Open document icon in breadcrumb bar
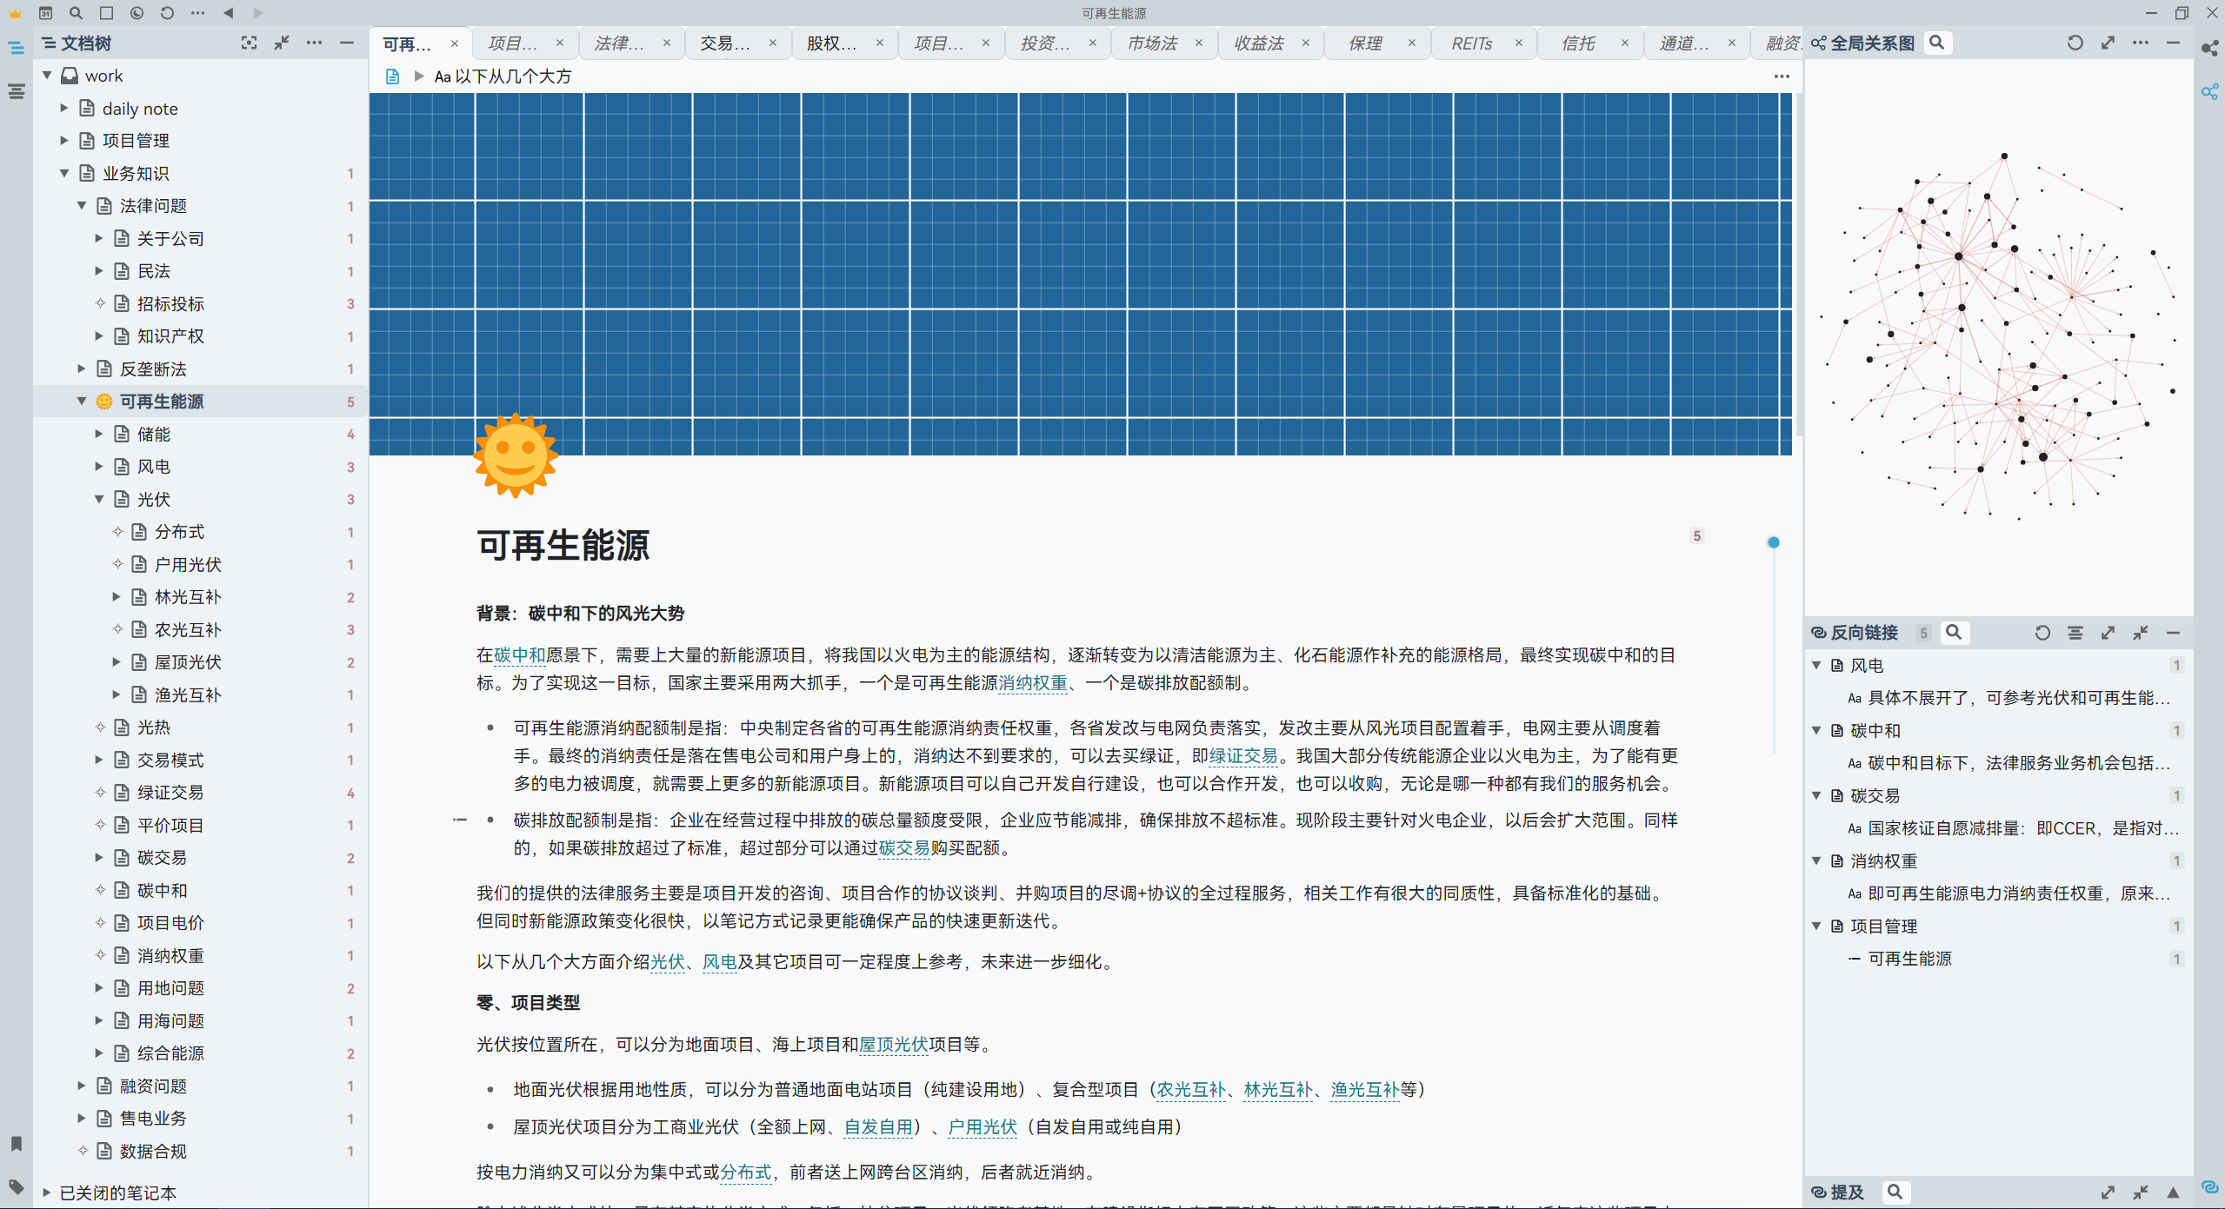The height and width of the screenshot is (1209, 2225). pyautogui.click(x=392, y=76)
